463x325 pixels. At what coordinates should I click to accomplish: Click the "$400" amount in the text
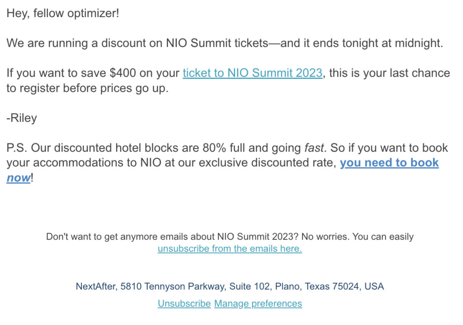[123, 73]
